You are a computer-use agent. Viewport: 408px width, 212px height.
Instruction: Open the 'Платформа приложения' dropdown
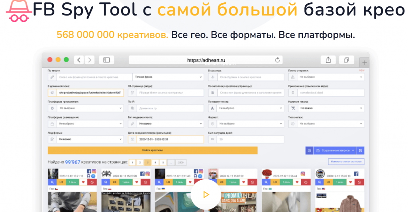tap(86, 108)
